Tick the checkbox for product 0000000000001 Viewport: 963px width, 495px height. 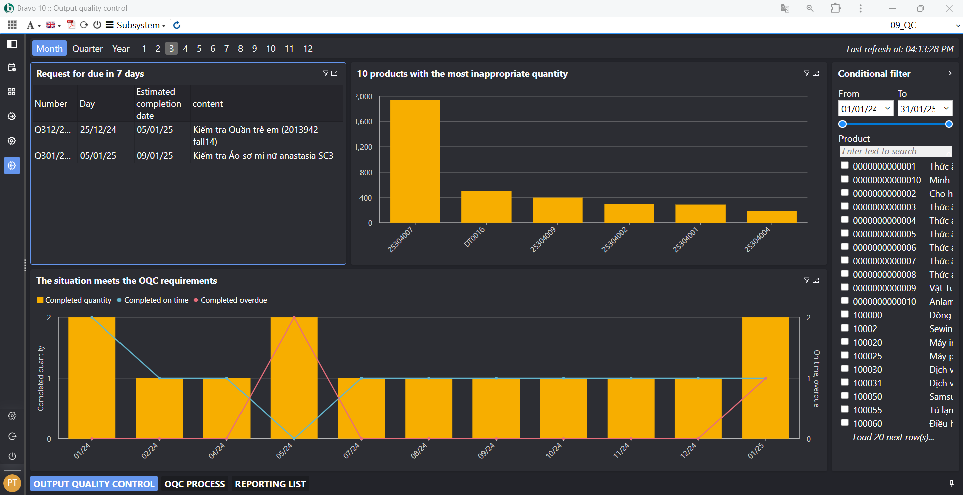(845, 166)
